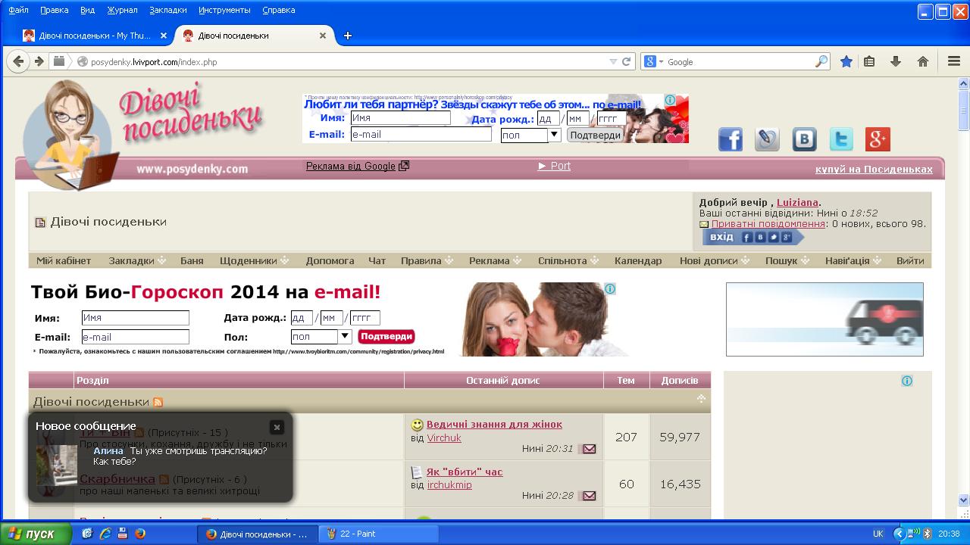Click the E-mail field in horoscope form

pos(135,337)
